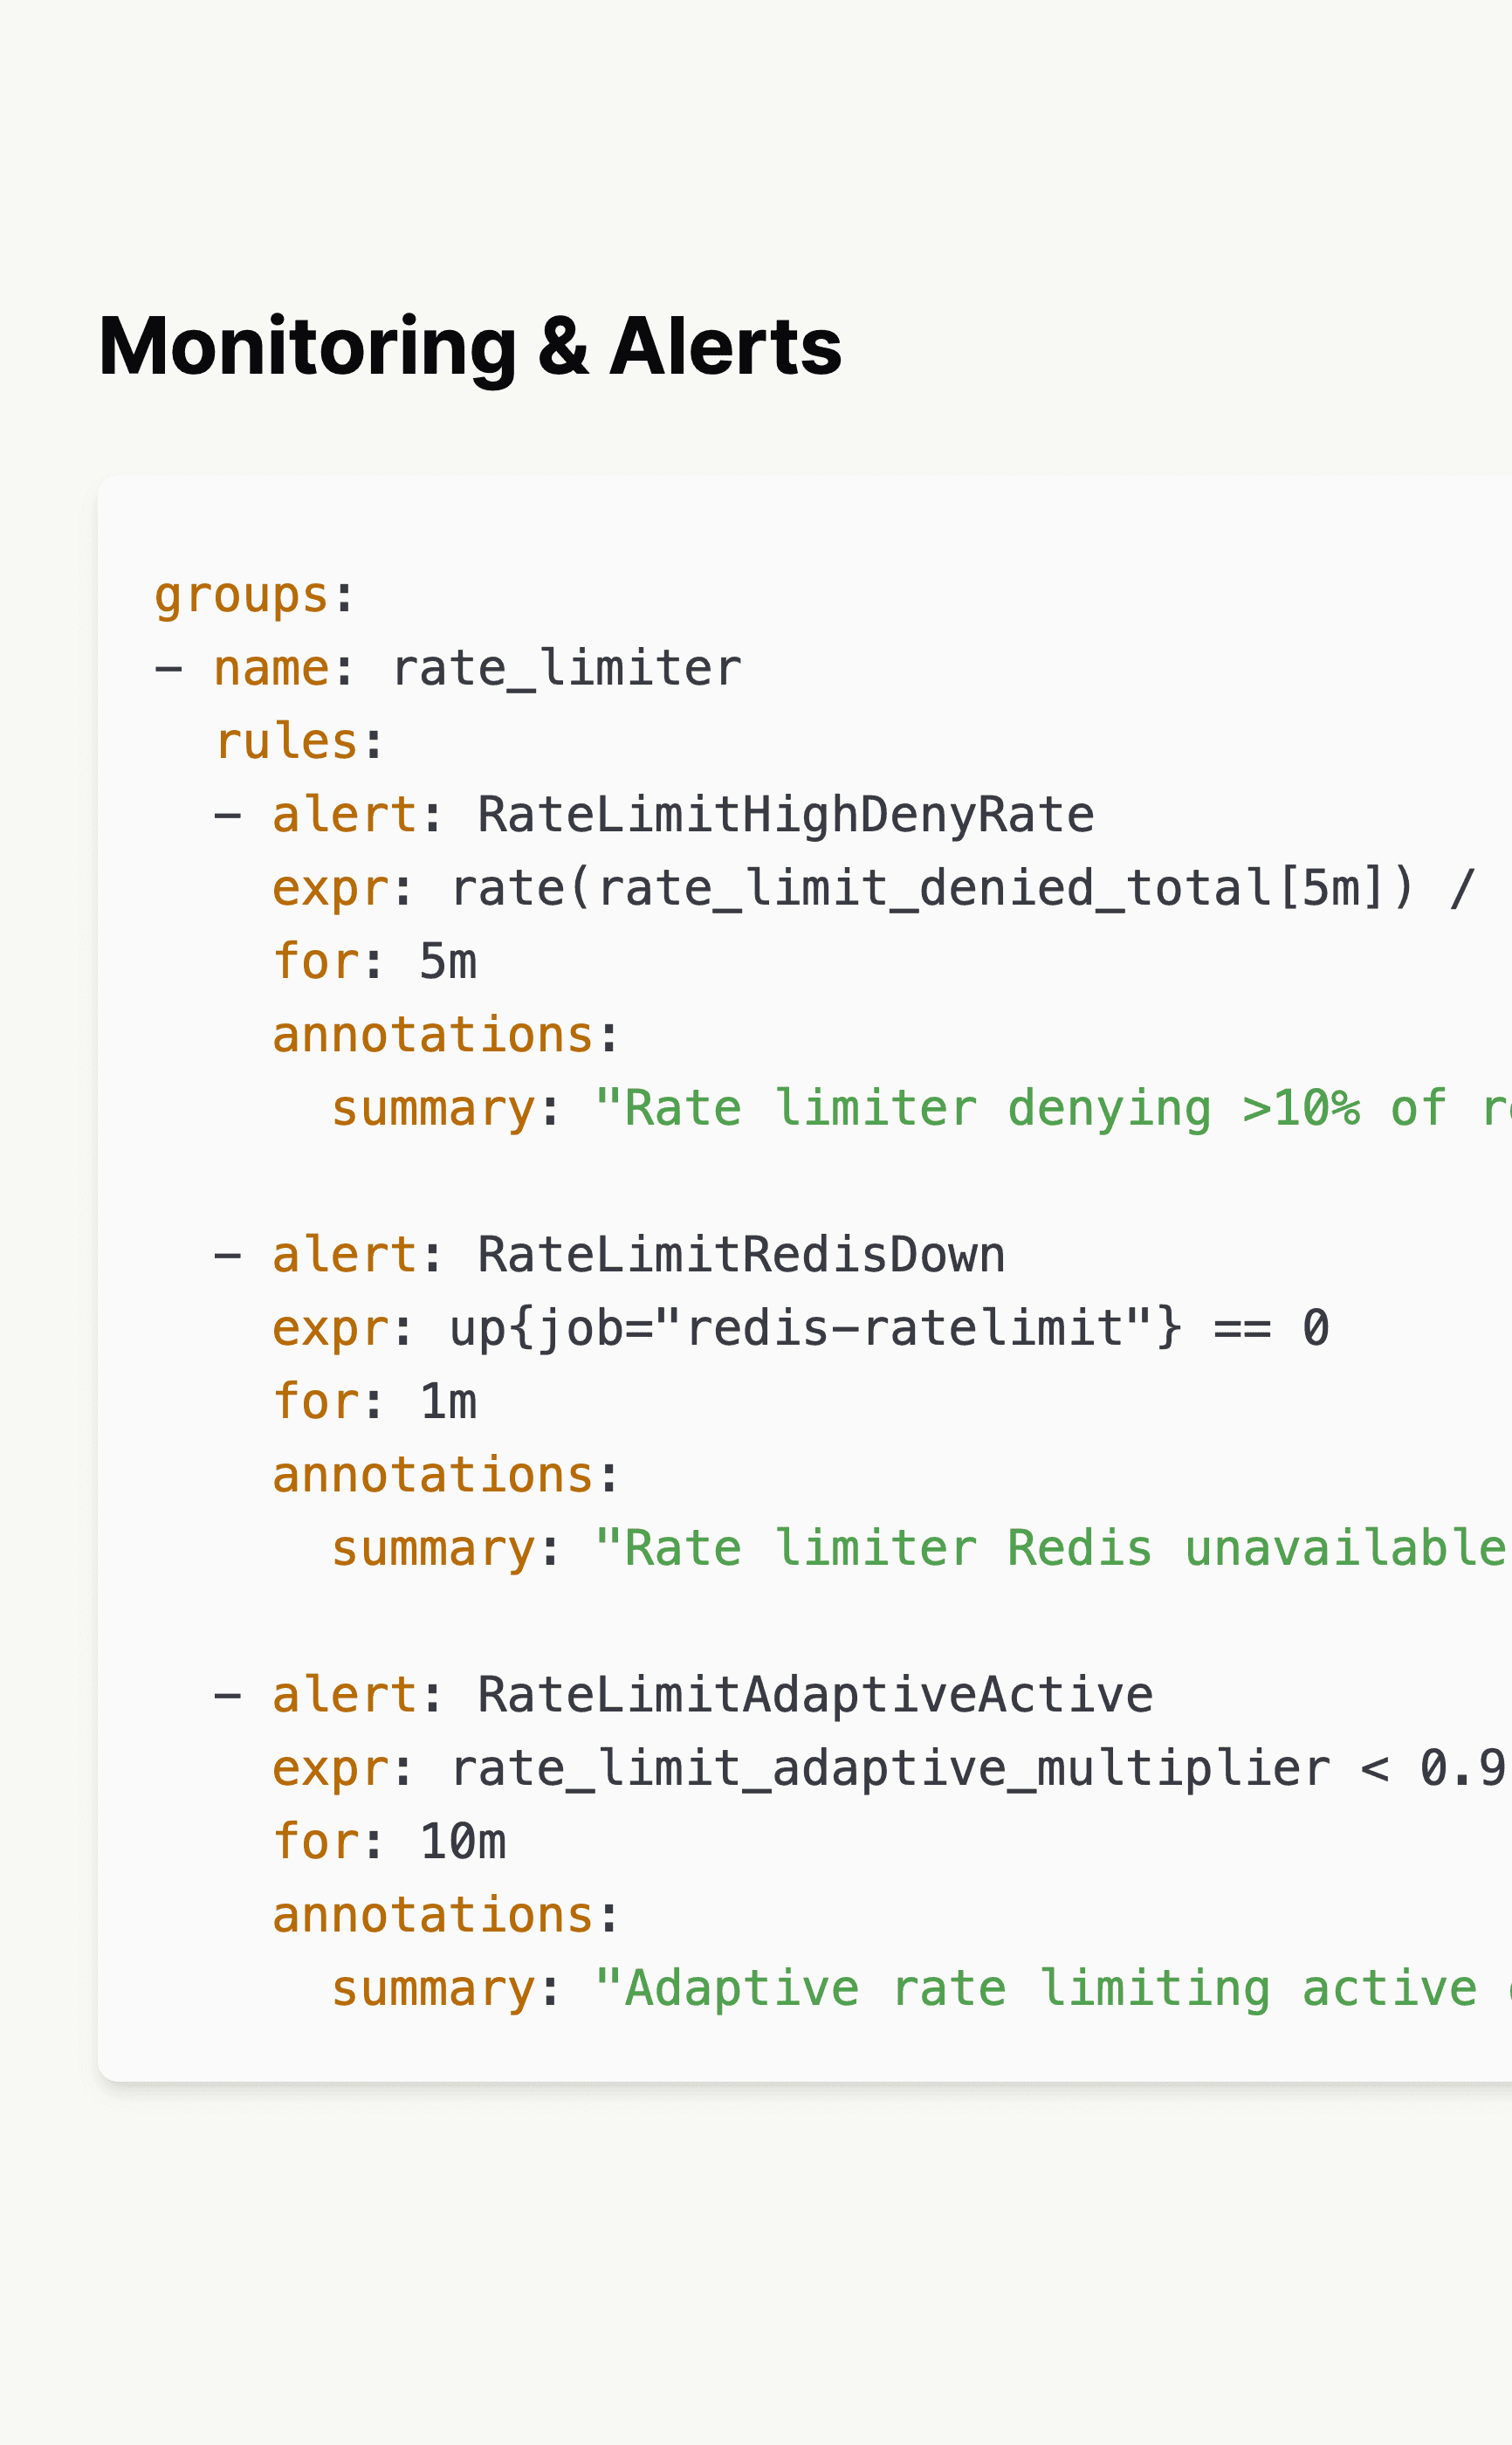Image resolution: width=1512 pixels, height=2445 pixels.
Task: Select the rate_limiter group name value
Action: point(566,668)
